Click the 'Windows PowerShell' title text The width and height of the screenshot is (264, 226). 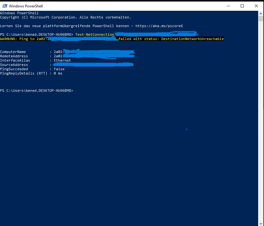click(x=26, y=6)
